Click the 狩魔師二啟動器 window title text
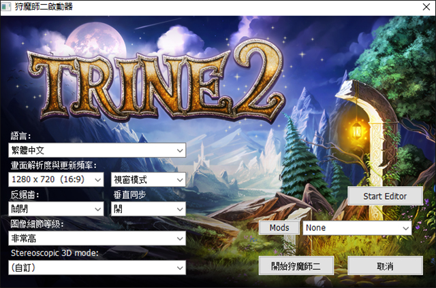This screenshot has width=436, height=288. 44,7
